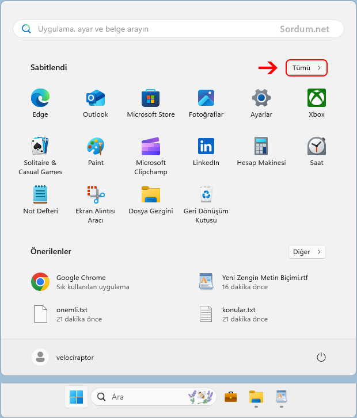
Task: Open the briefcase app on taskbar
Action: pyautogui.click(x=230, y=397)
